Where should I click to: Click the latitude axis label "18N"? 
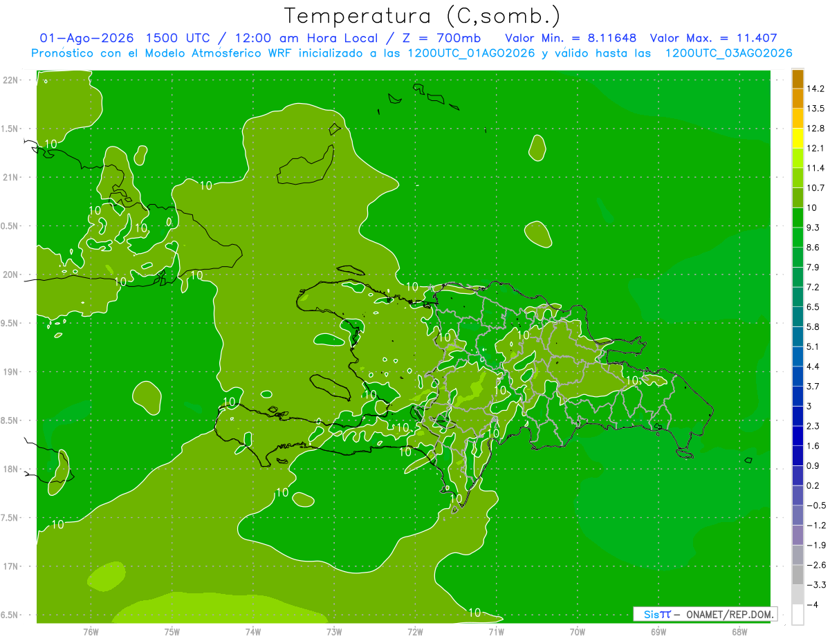(10, 470)
